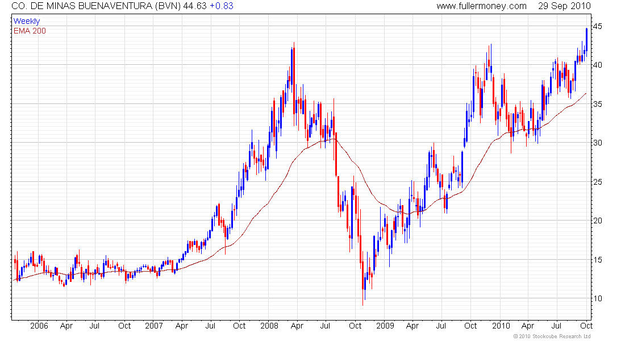Click the 29 Sep 2010 date label
This screenshot has height=341, width=625.
coord(564,6)
